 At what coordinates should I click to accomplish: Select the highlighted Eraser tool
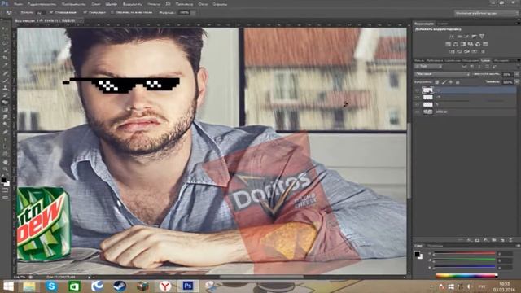[x=5, y=103]
